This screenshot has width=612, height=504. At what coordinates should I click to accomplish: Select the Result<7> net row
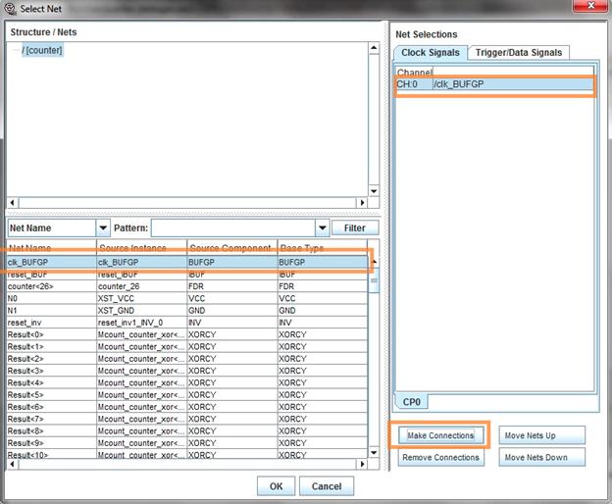(x=186, y=419)
